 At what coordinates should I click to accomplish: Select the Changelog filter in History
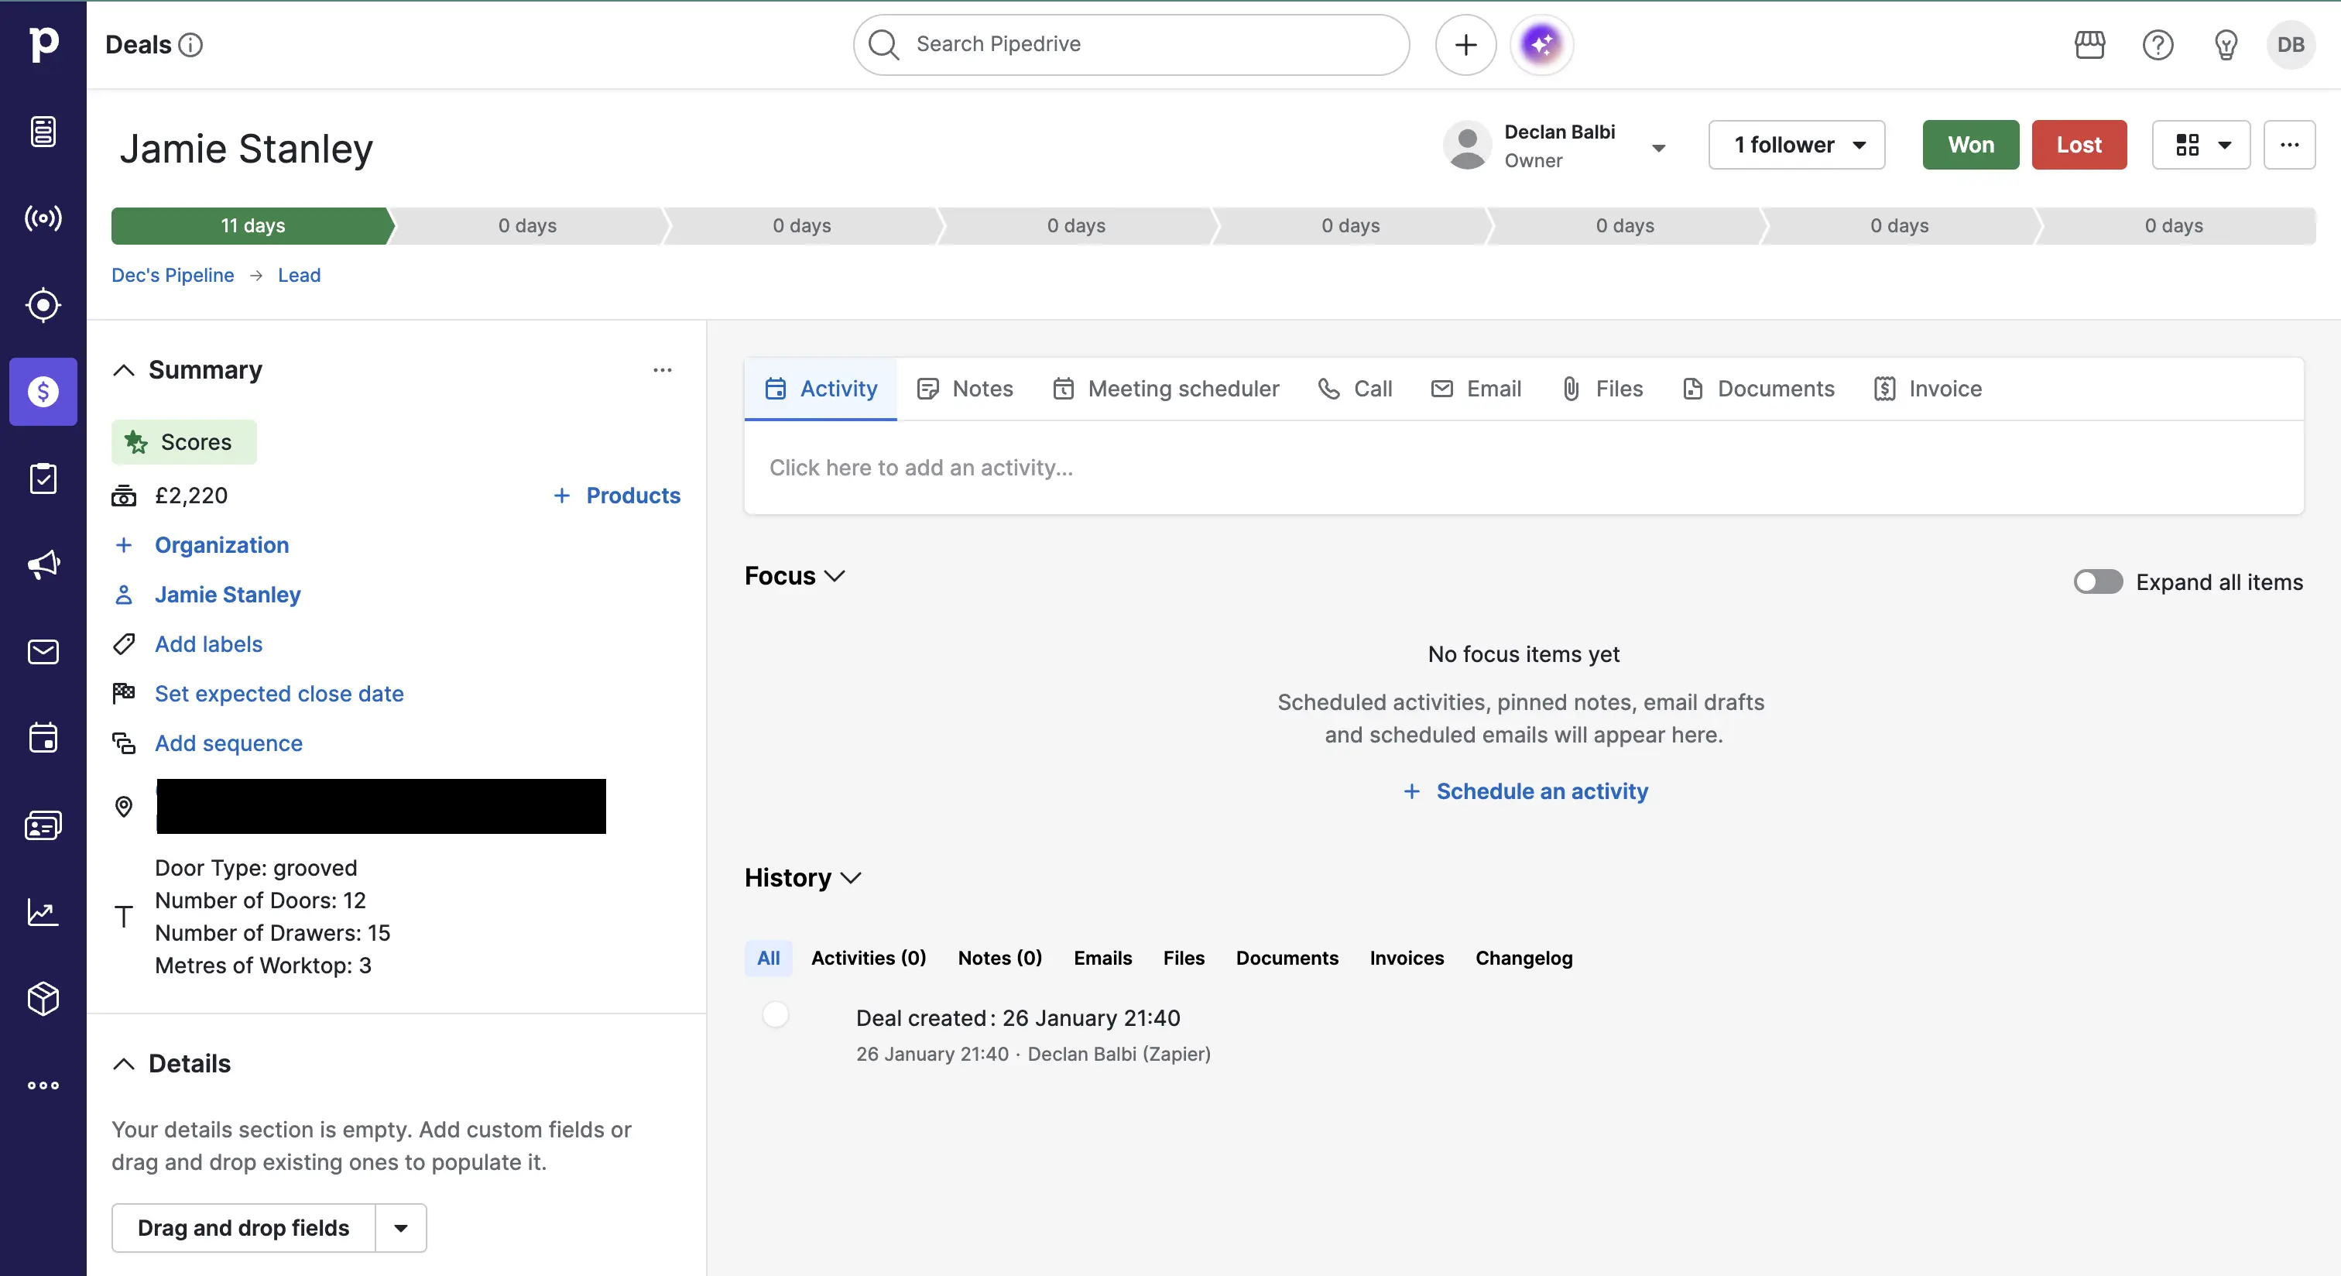tap(1523, 958)
